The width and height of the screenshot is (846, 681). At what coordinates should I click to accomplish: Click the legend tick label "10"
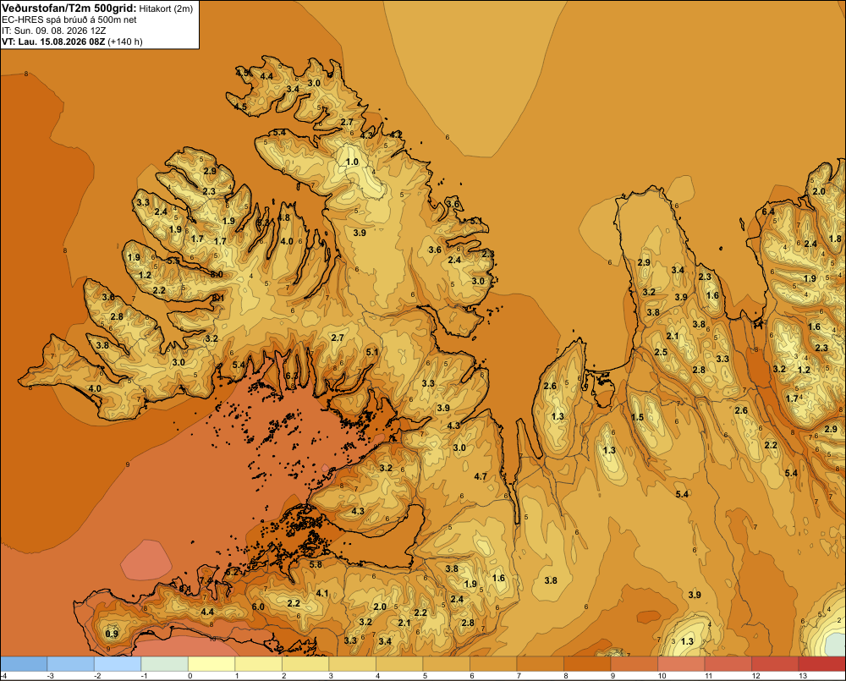pos(662,676)
